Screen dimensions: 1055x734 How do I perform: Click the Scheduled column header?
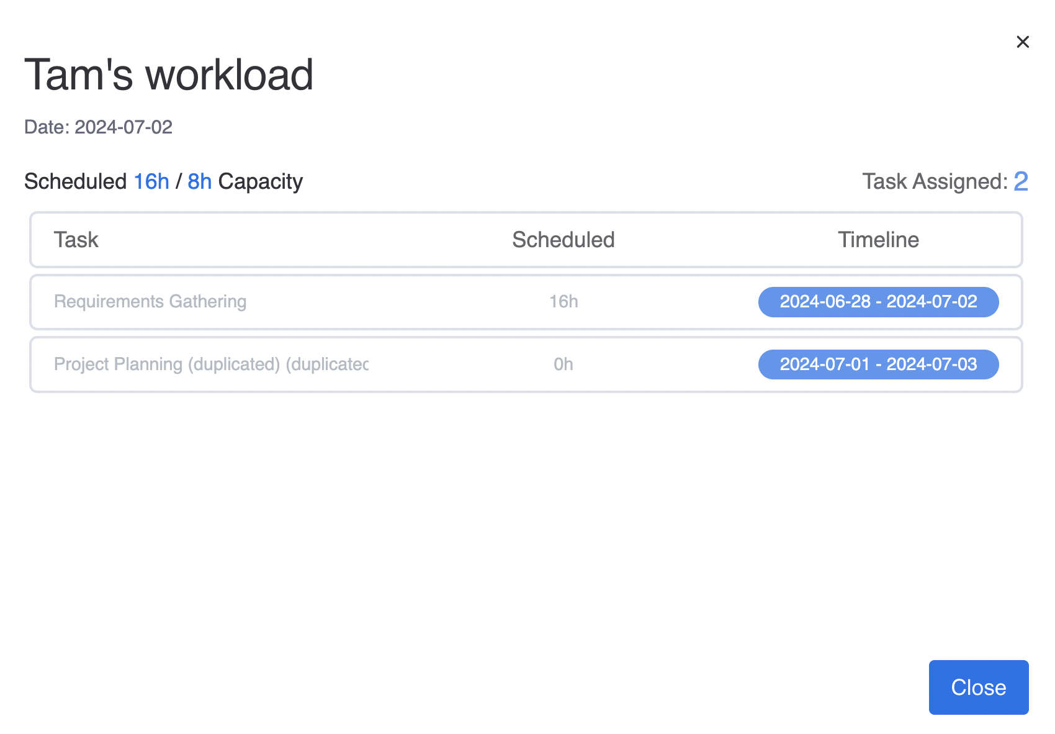[x=563, y=240]
